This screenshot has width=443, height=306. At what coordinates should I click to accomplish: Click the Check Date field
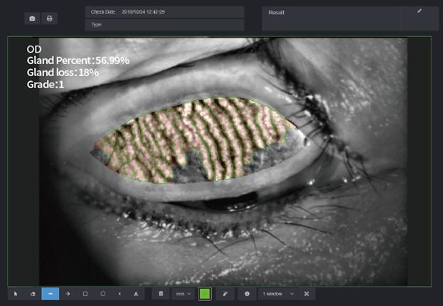pos(164,12)
